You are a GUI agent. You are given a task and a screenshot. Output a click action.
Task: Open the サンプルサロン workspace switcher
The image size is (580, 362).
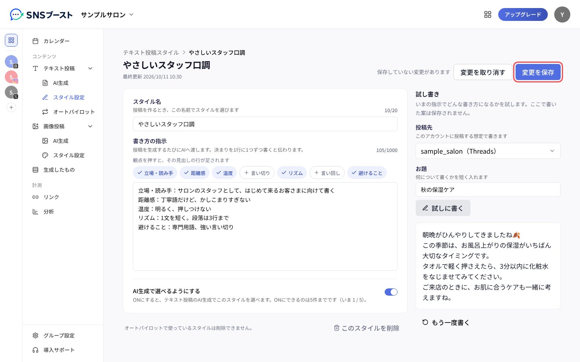[x=107, y=15]
